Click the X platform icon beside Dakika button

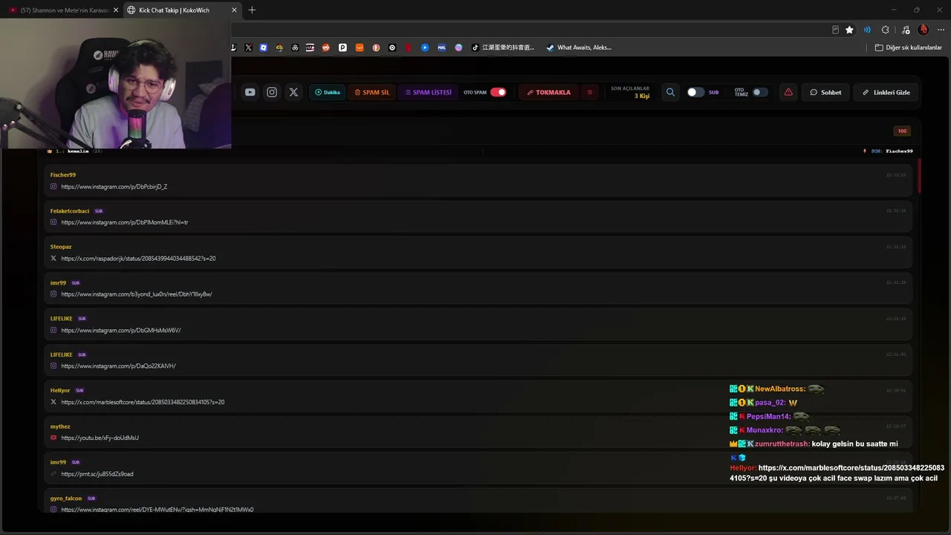[293, 92]
